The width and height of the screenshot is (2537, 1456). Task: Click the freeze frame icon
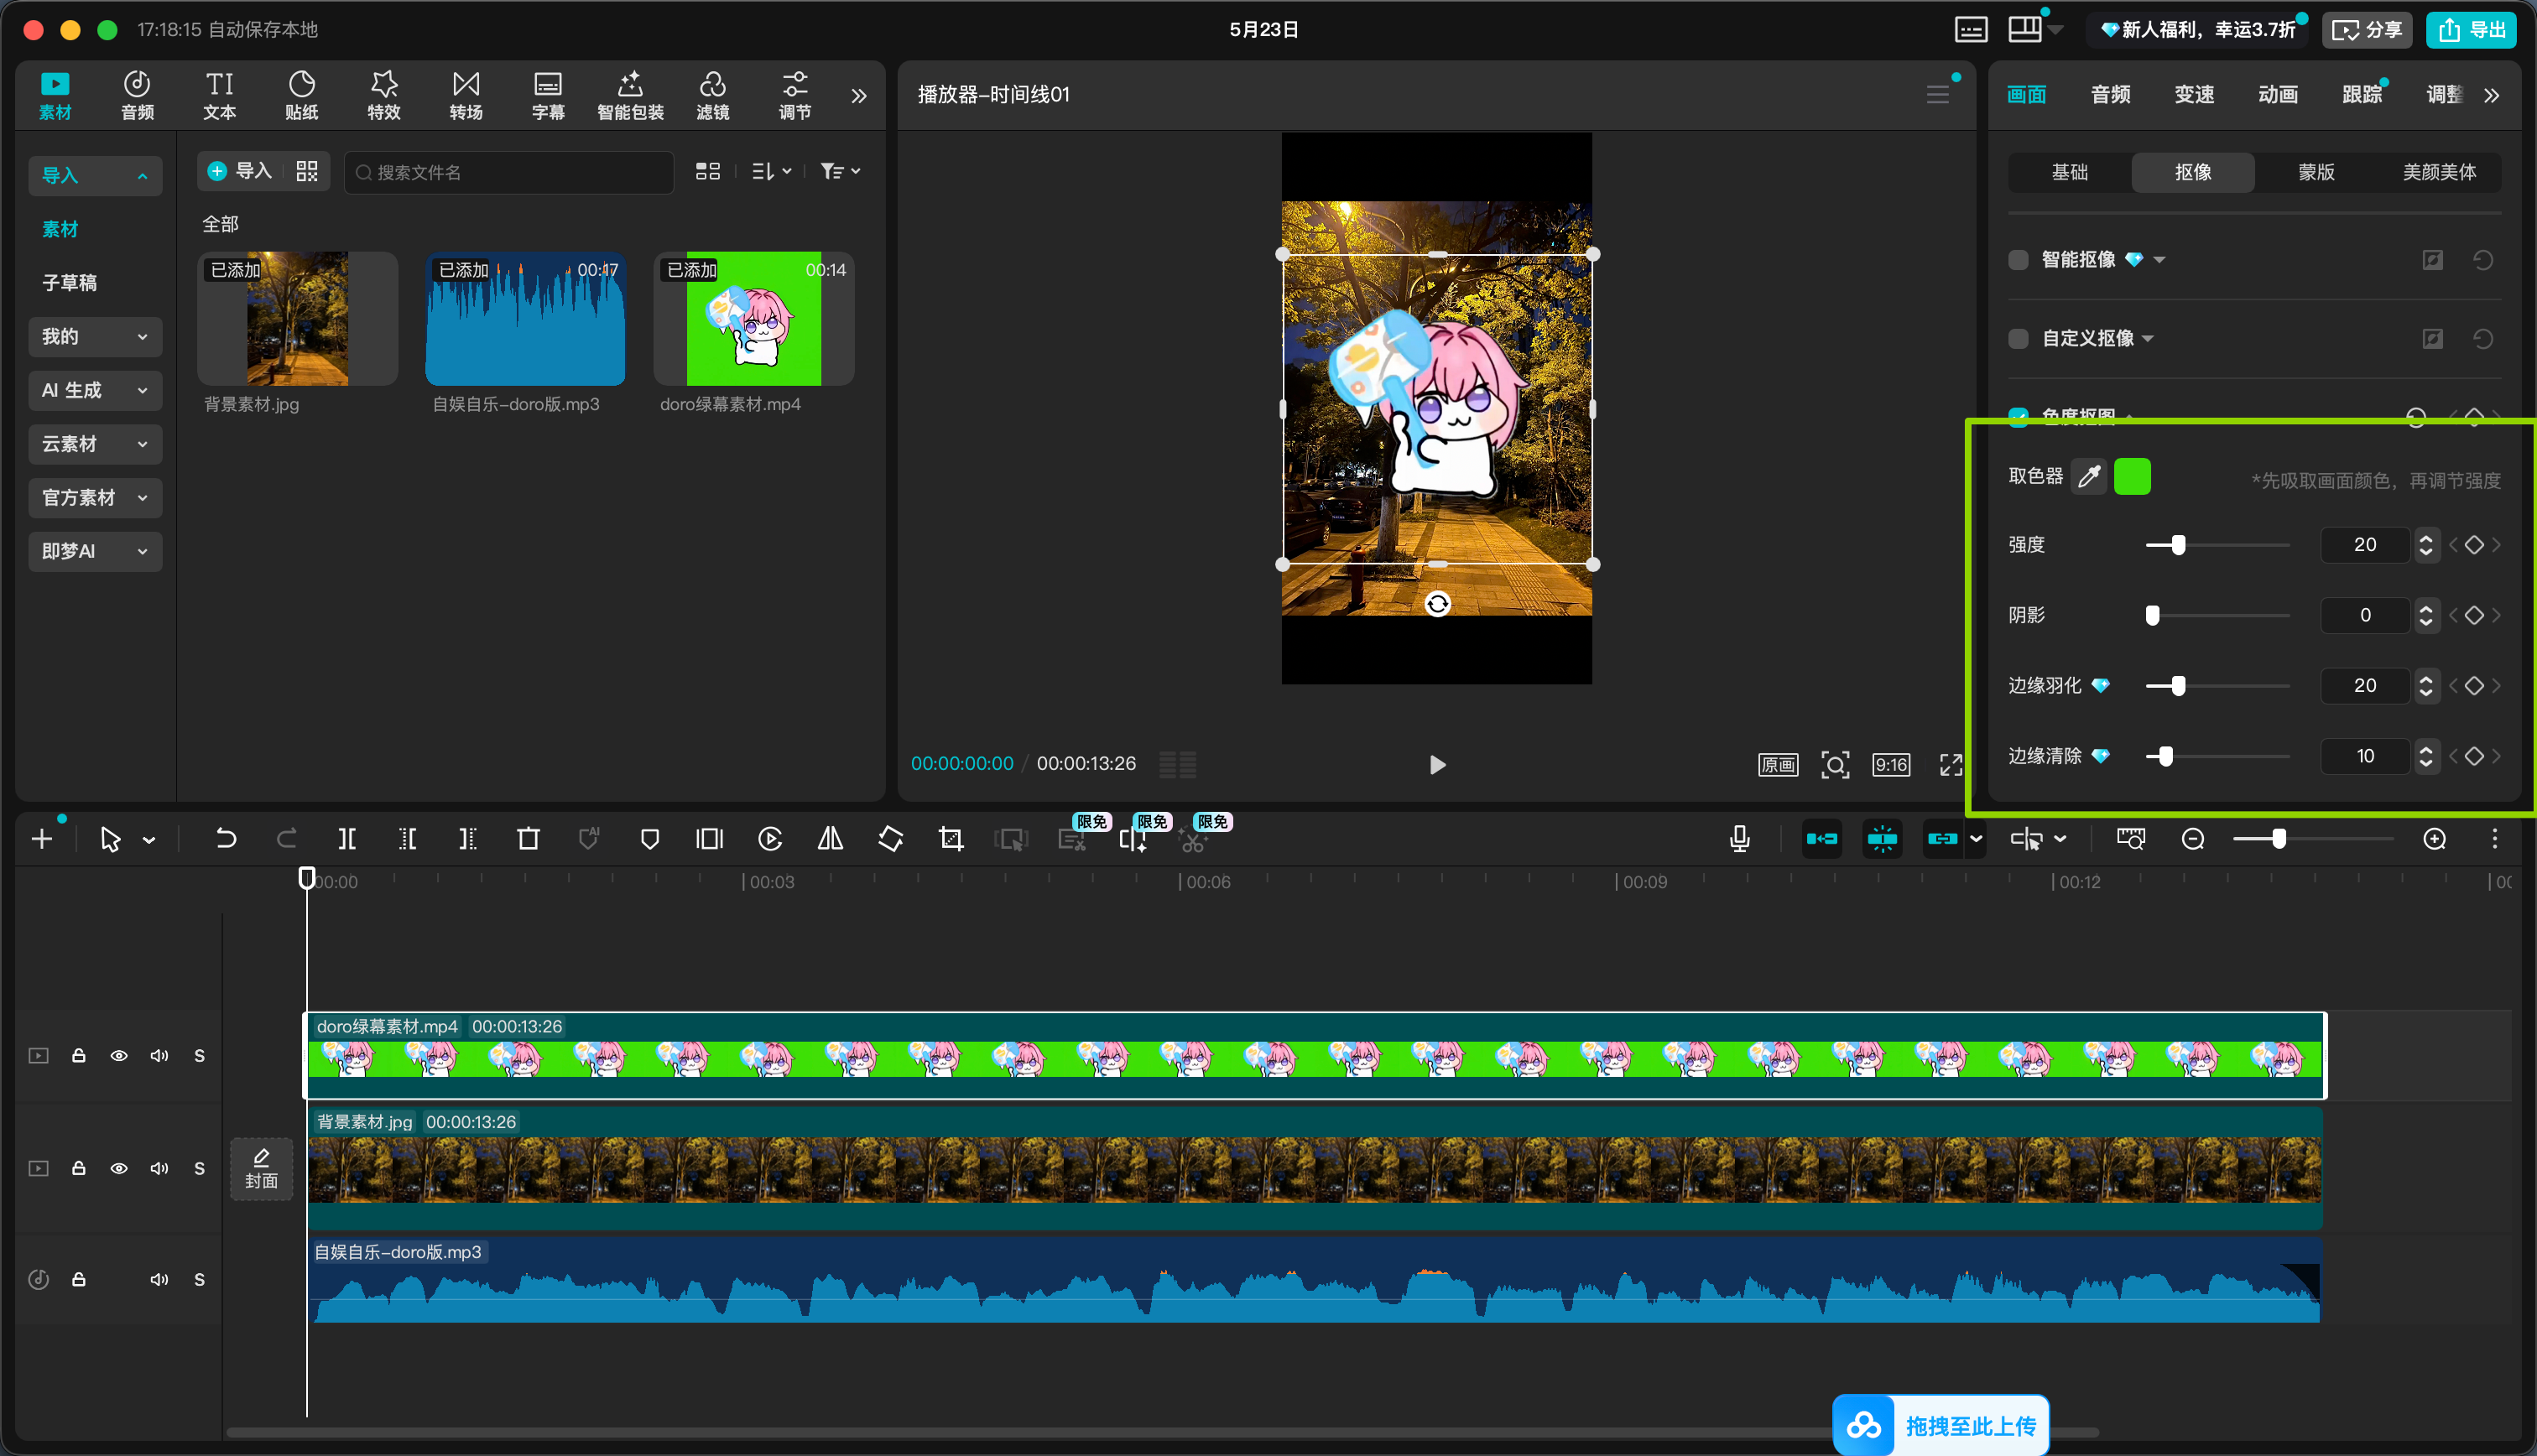tap(709, 839)
